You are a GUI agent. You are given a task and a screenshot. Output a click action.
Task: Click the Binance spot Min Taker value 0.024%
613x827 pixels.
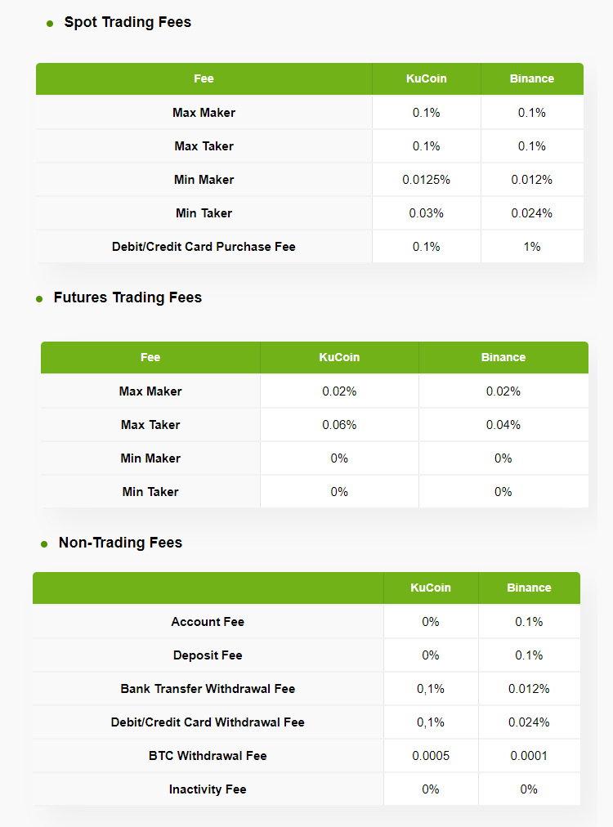(x=532, y=213)
